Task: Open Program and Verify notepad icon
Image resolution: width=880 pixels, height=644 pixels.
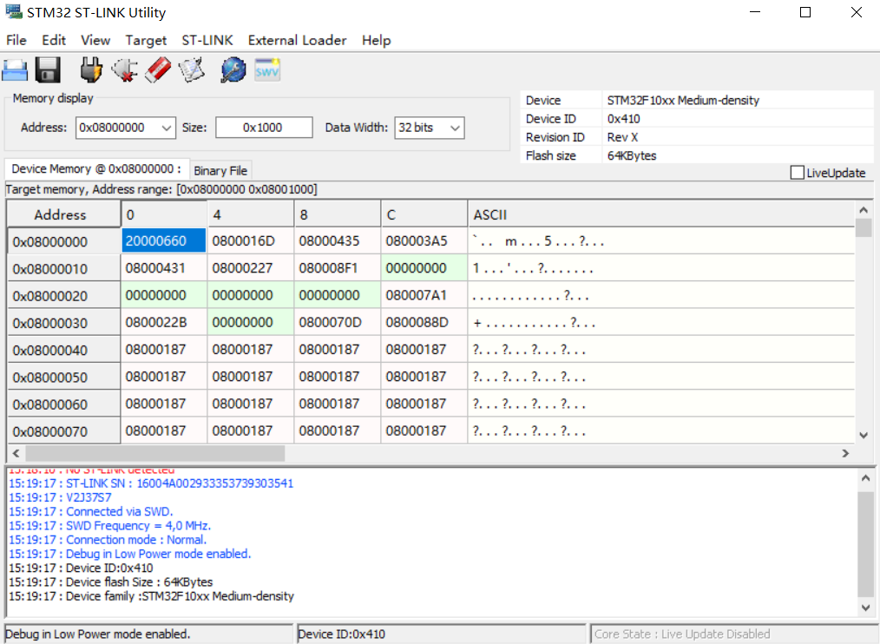Action: click(192, 70)
